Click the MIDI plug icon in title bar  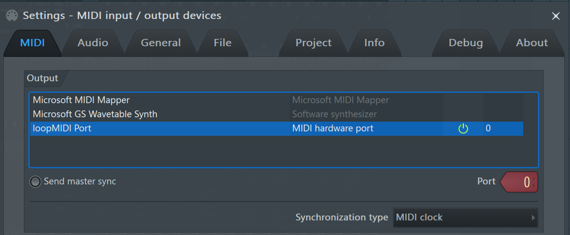12,16
